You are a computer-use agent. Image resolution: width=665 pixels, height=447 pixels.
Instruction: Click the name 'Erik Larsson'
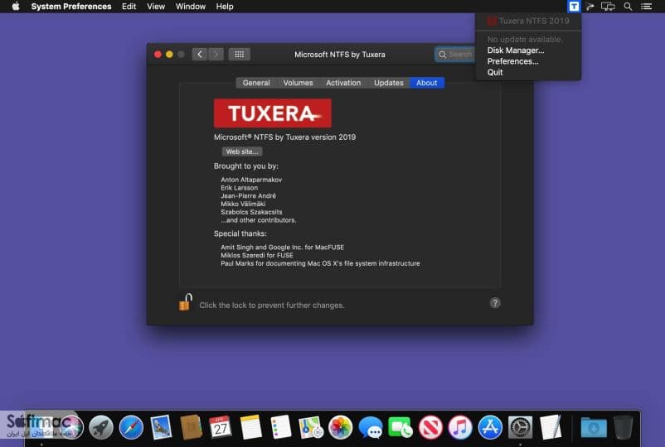coord(239,188)
